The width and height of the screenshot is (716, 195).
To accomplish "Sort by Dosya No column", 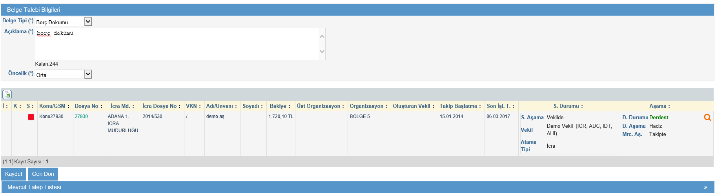I will pos(89,106).
